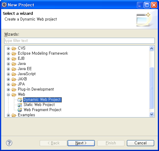Viewport: 159px width, 151px height.
Task: Expand the Java category
Action: coord(8,64)
